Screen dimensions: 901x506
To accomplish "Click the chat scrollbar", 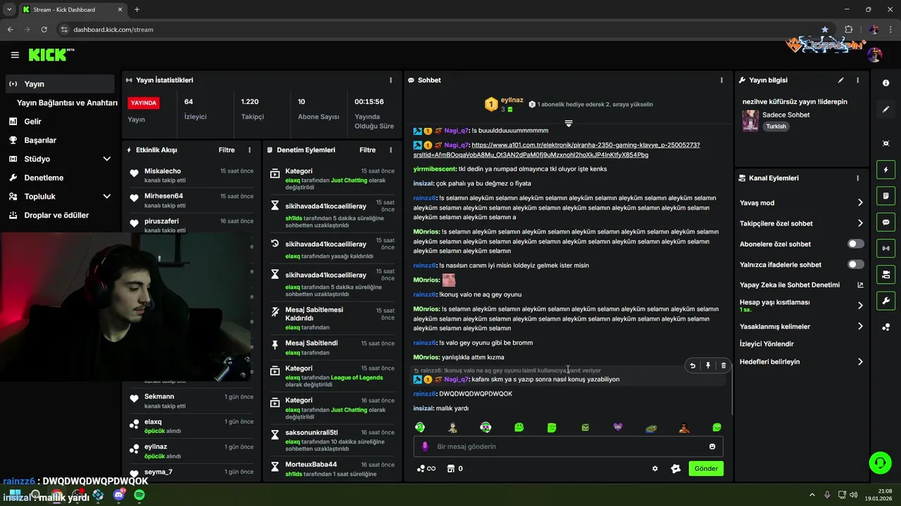I will click(x=732, y=391).
